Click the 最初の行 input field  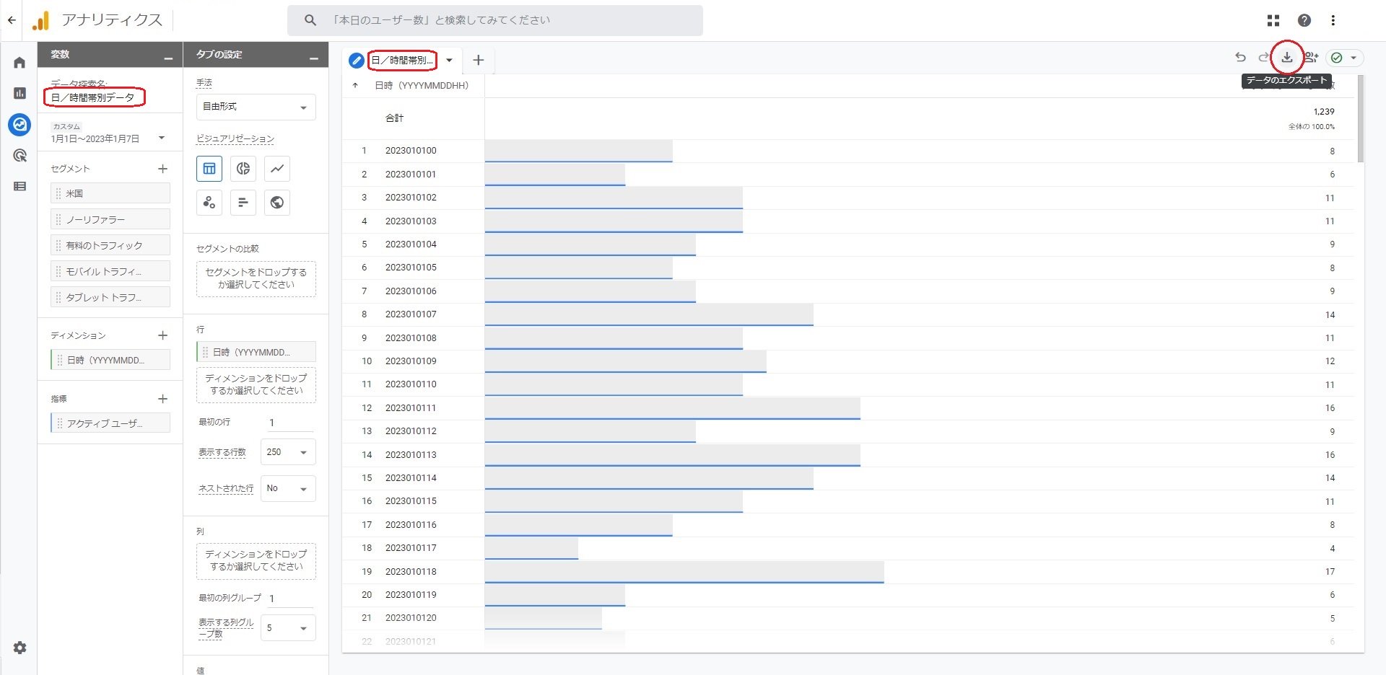289,423
